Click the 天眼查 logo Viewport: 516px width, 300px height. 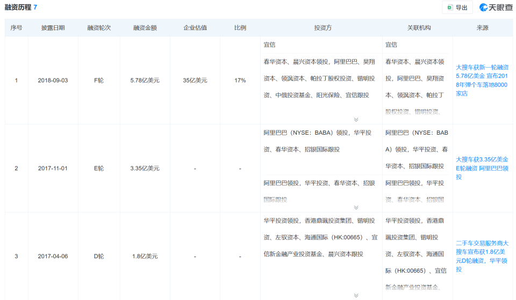click(x=496, y=7)
